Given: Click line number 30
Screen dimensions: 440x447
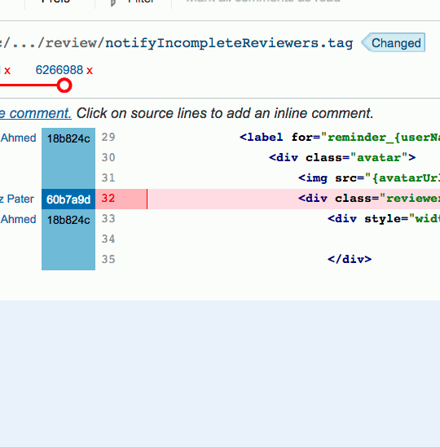Looking at the screenshot, I should click(x=108, y=158).
